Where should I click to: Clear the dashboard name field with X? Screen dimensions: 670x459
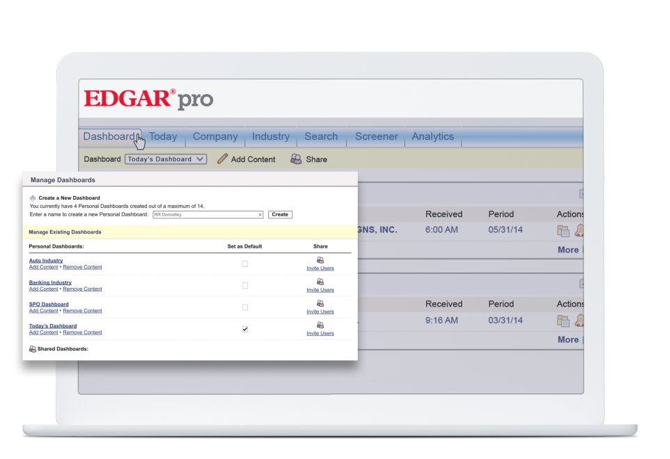point(260,215)
